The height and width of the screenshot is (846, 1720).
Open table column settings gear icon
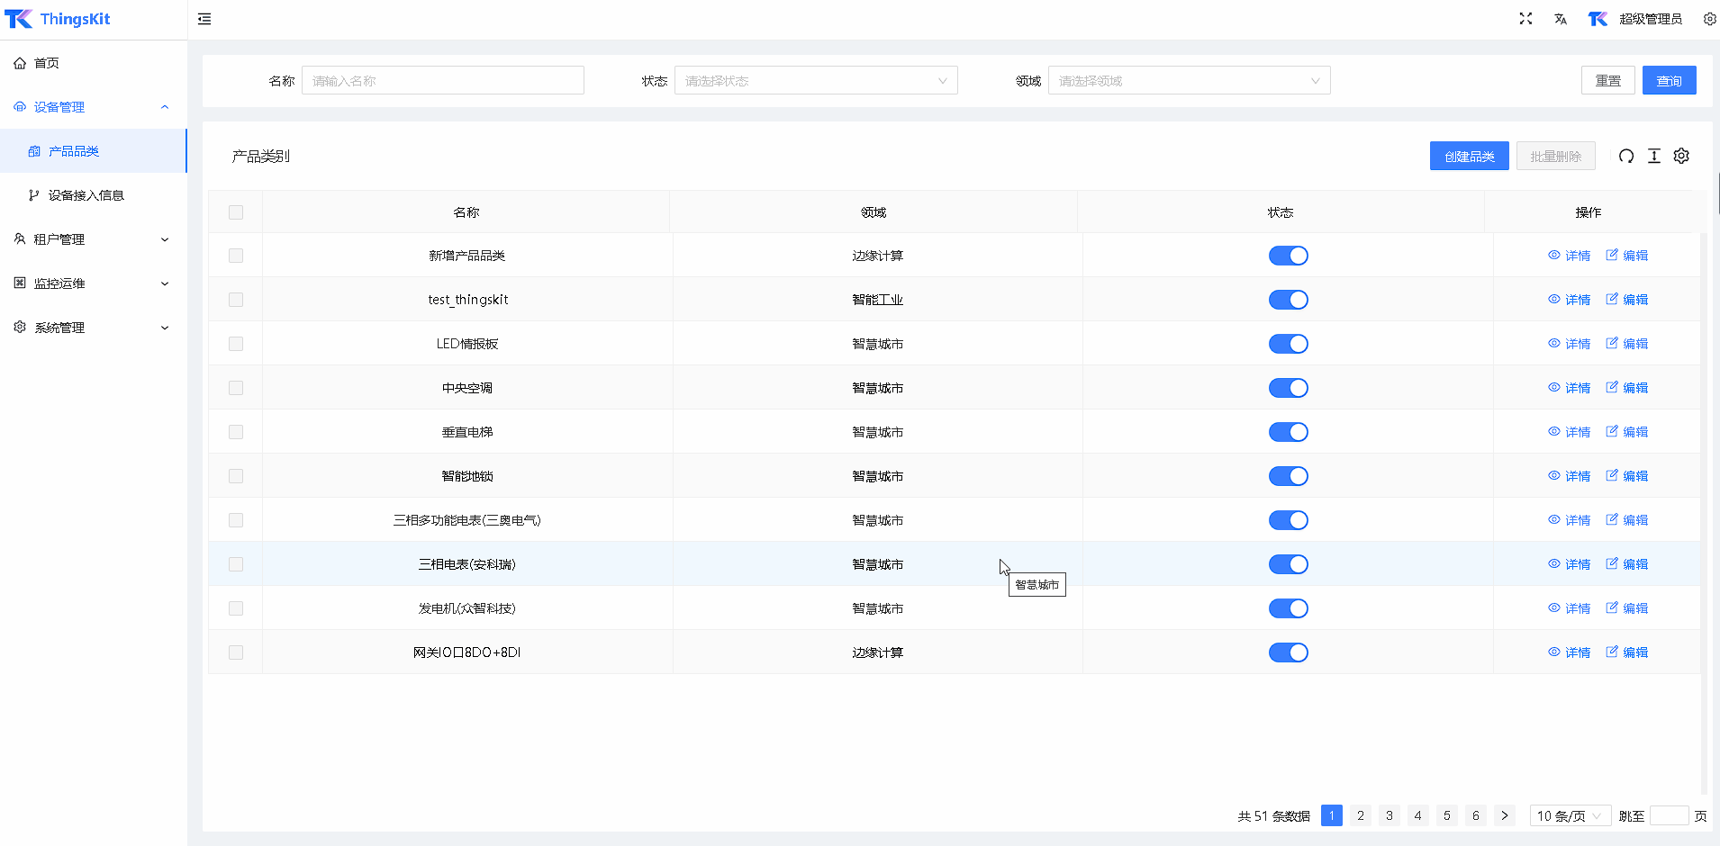coord(1681,157)
